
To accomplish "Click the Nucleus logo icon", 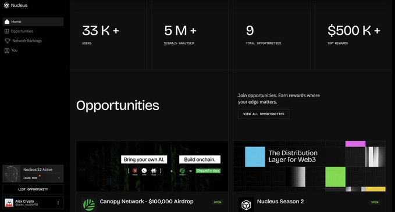I will (x=6, y=5).
